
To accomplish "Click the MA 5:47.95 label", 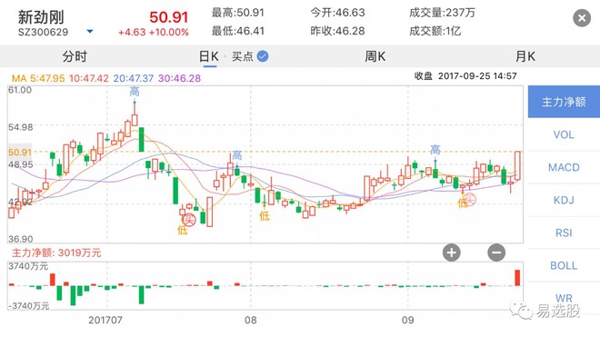I will tap(38, 78).
